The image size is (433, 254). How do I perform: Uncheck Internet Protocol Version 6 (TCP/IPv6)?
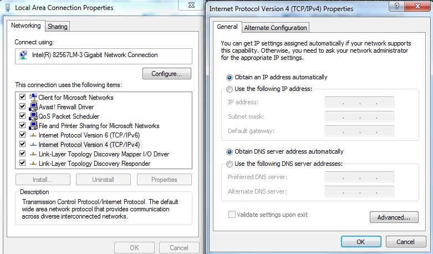tap(23, 135)
